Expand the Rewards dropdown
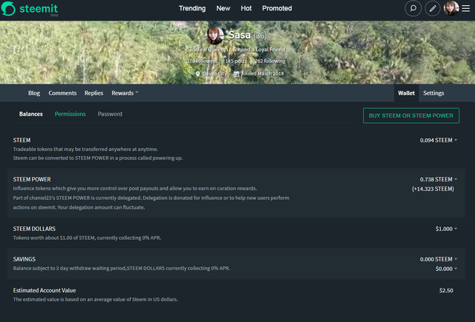Image resolution: width=475 pixels, height=322 pixels. 125,93
